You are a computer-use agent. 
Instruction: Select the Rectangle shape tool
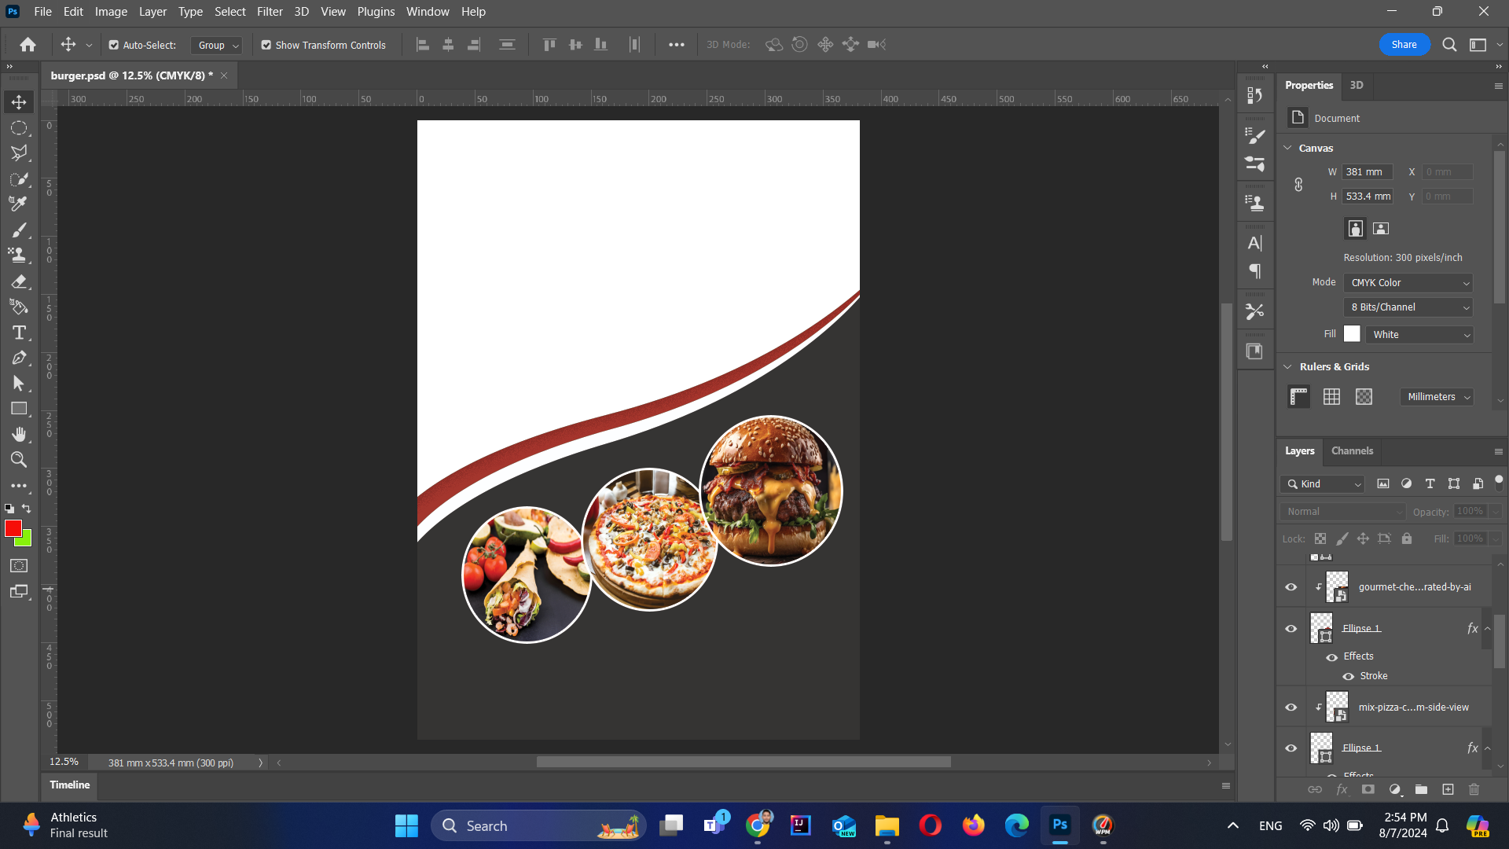19,409
